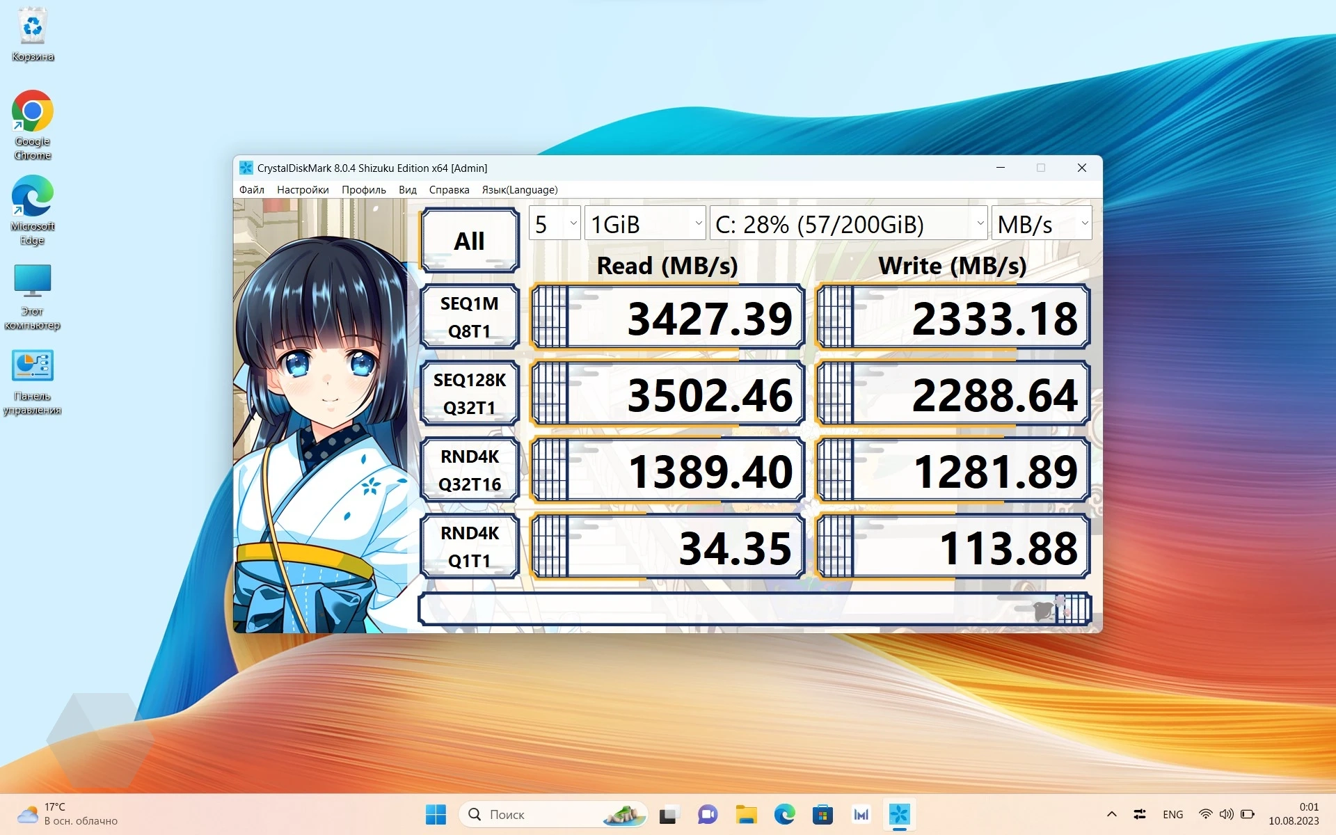The width and height of the screenshot is (1336, 835).
Task: Switch ENG input language indicator
Action: 1172,814
